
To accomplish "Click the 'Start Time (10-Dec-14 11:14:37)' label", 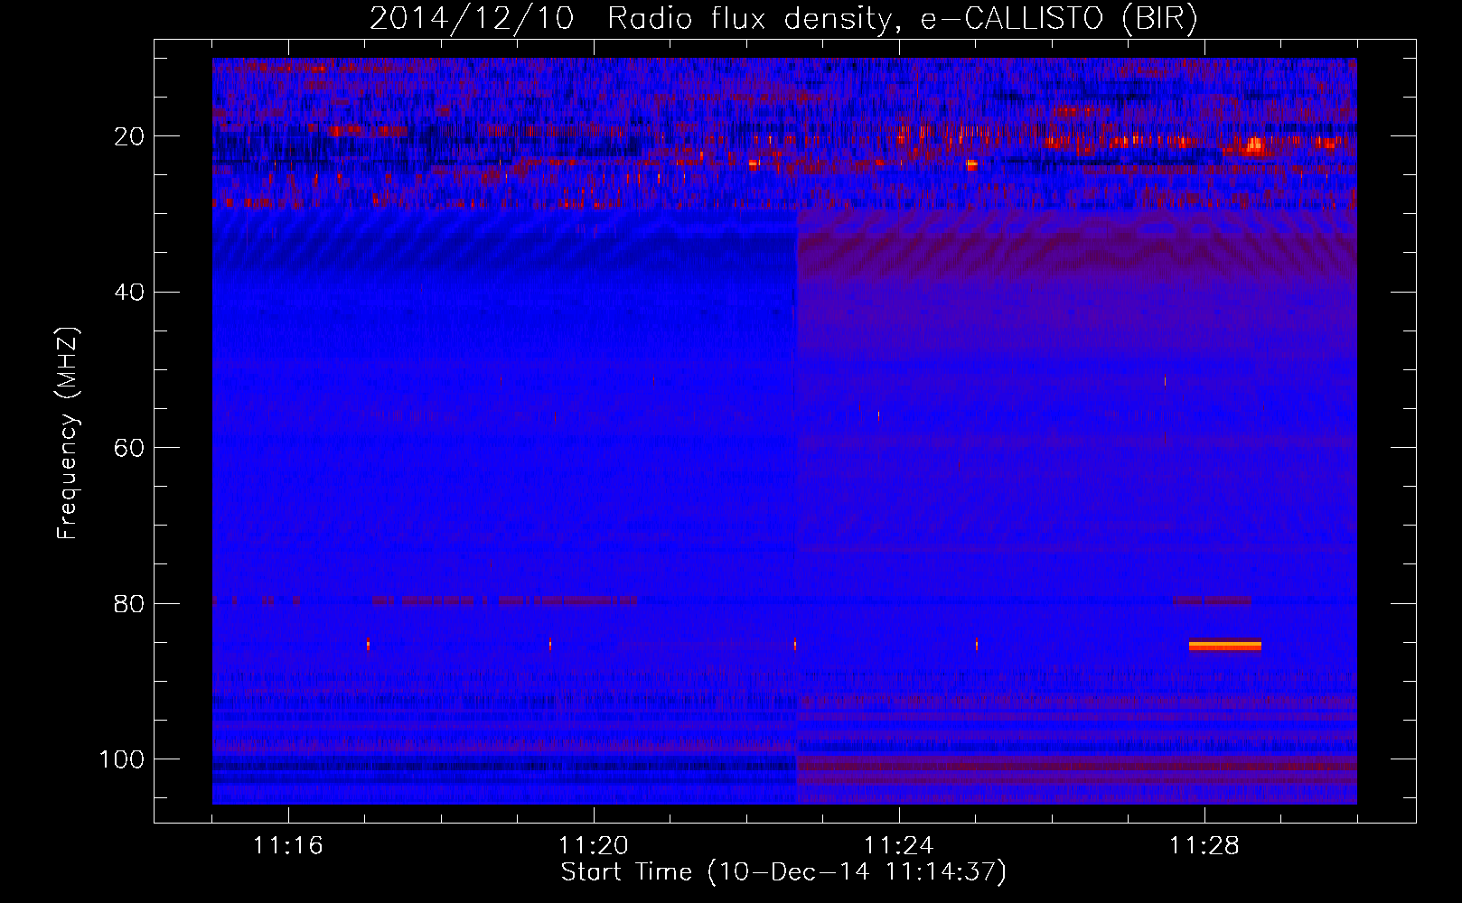I will coord(783,872).
